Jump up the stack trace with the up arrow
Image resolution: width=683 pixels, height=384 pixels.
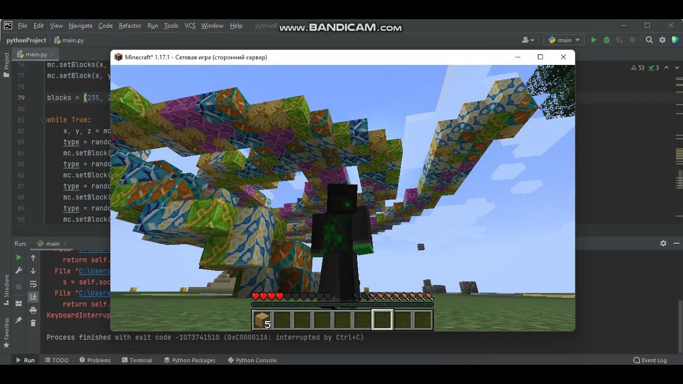(x=33, y=258)
